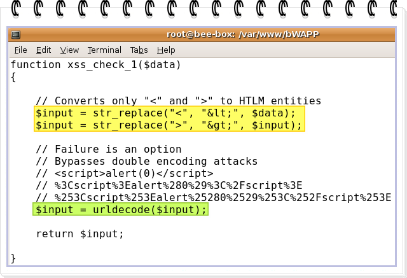407x278 pixels.
Task: Click the comment "Failure is an option"
Action: coord(109,149)
